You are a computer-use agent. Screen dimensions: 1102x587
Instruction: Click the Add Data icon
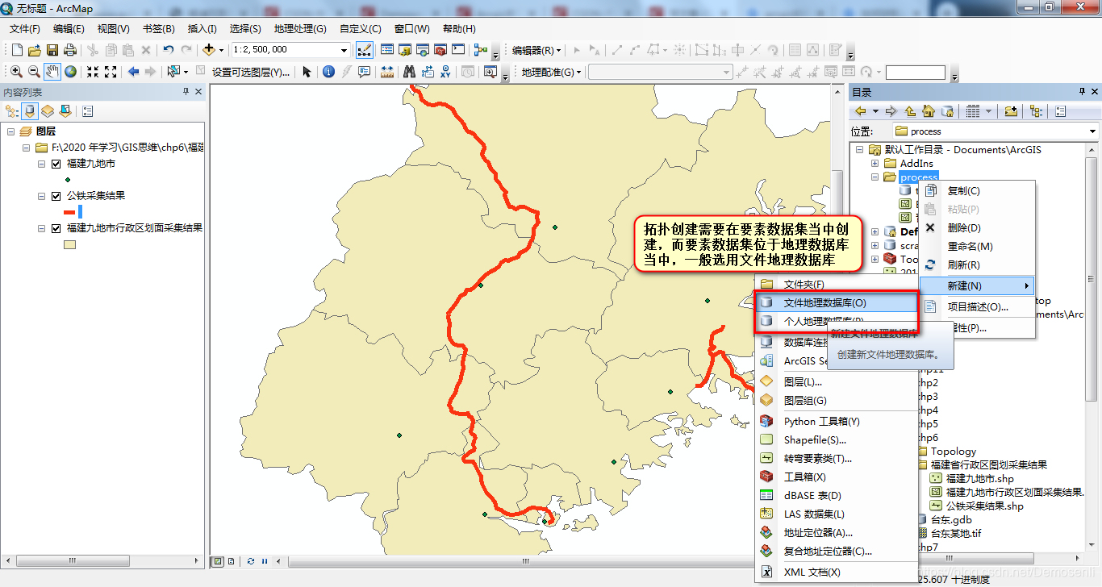click(209, 50)
